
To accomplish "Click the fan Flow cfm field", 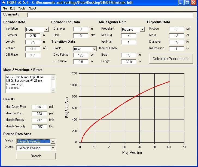I will [x=81, y=36].
